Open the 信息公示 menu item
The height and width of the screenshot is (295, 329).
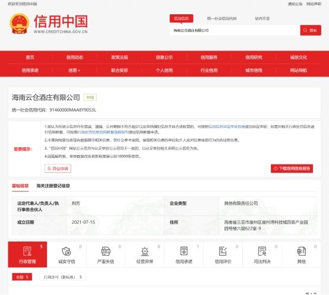164,58
